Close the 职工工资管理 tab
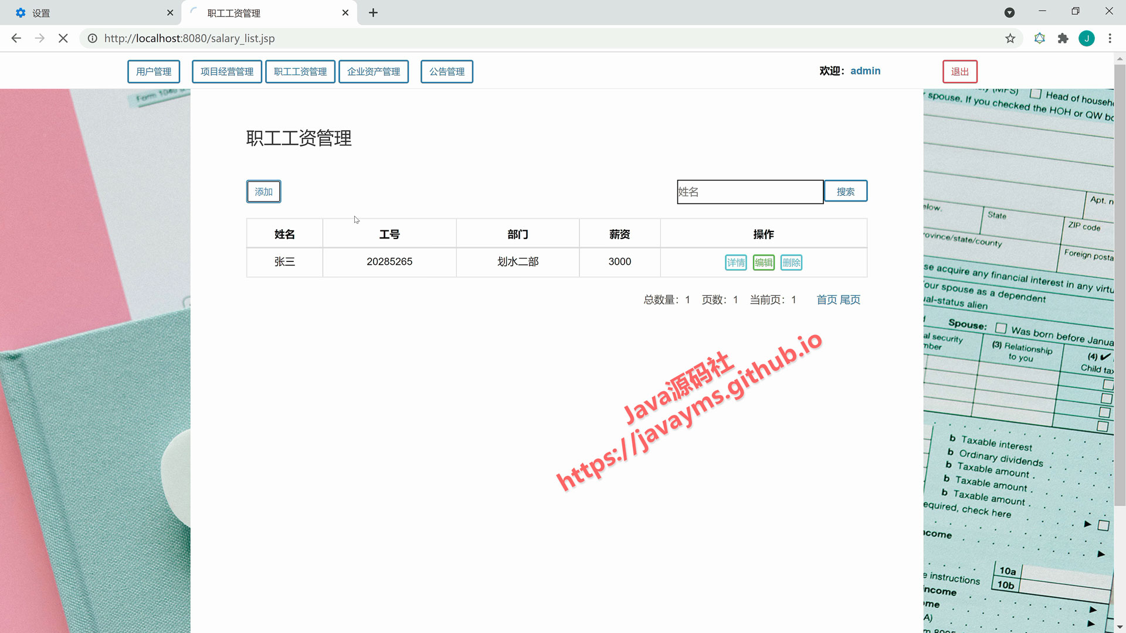 [345, 12]
